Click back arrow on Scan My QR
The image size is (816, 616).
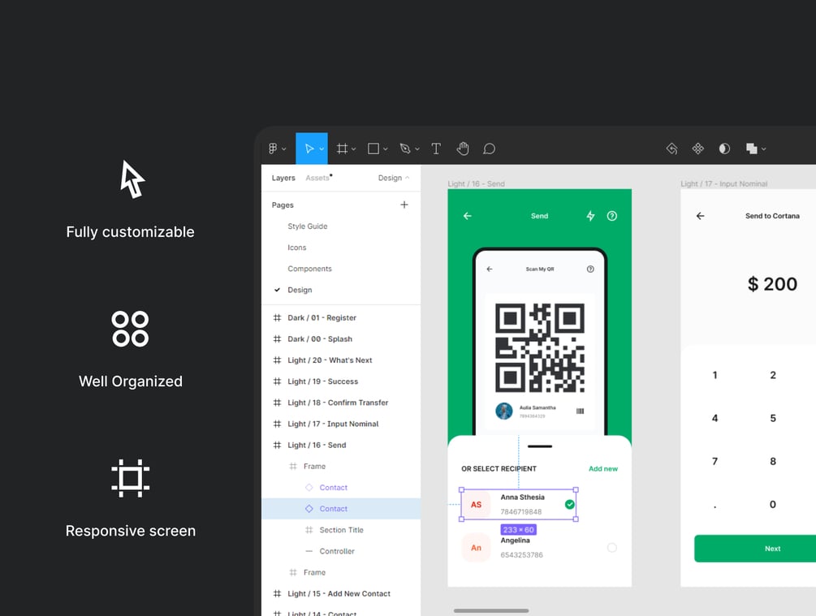tap(489, 269)
